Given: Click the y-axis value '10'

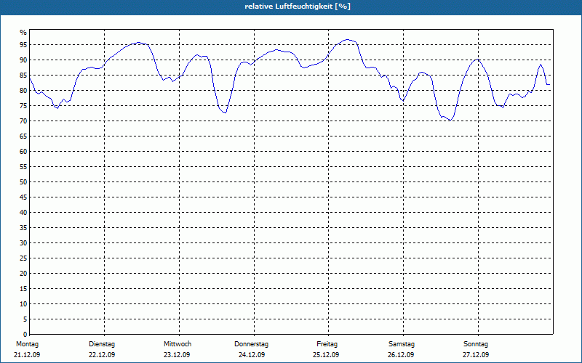Looking at the screenshot, I should point(23,304).
